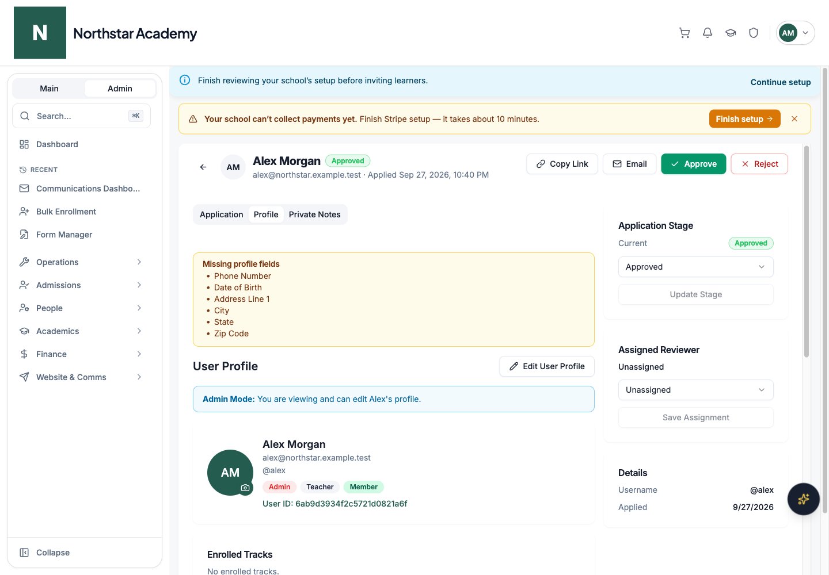Expand the People section

(x=82, y=308)
